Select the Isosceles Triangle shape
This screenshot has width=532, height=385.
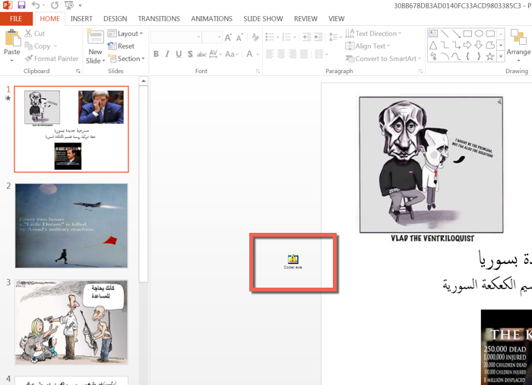click(433, 45)
